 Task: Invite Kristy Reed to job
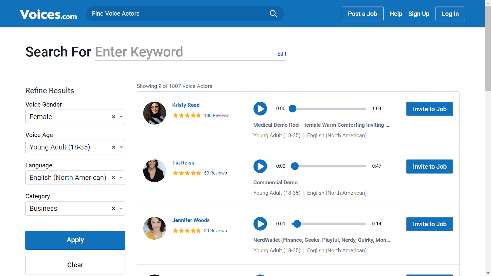click(429, 109)
